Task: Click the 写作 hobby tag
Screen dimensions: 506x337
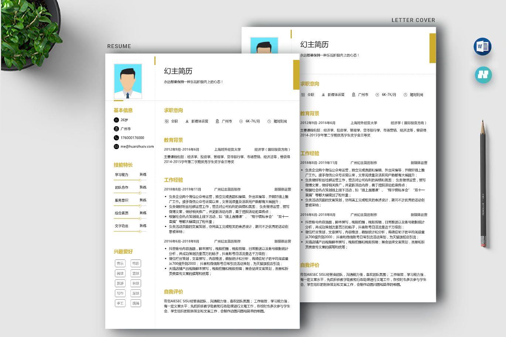Action: point(120,293)
